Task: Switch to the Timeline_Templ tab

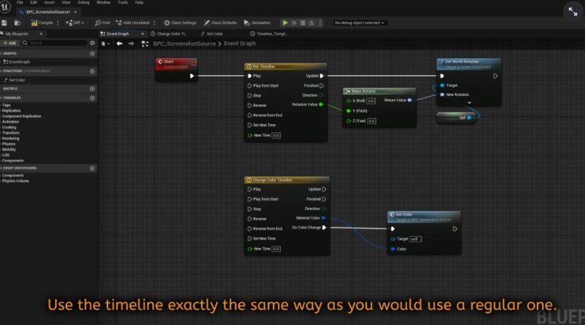Action: click(268, 34)
